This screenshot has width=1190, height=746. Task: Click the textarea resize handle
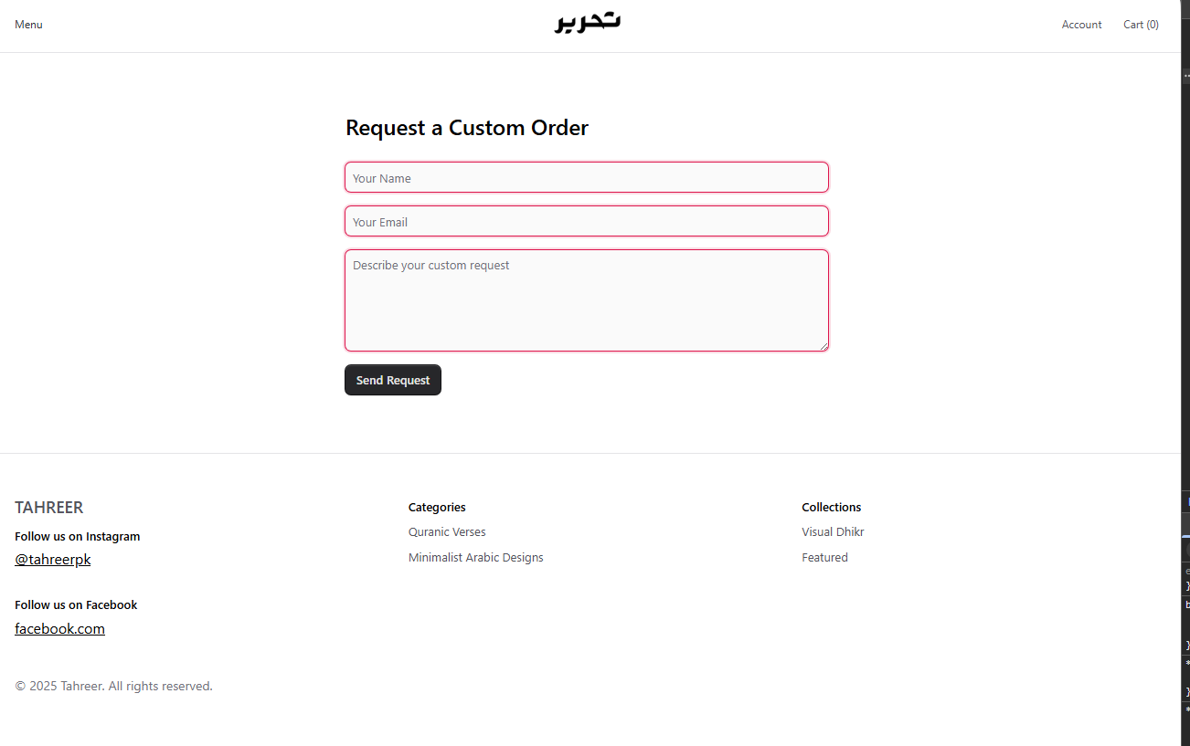pos(825,346)
